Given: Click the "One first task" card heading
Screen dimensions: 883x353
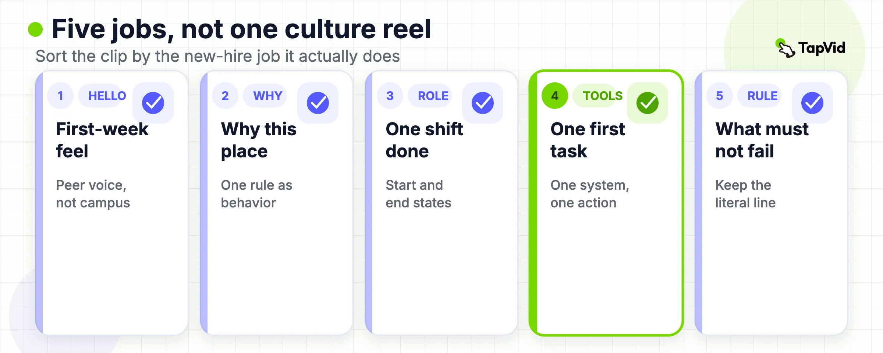Looking at the screenshot, I should pyautogui.click(x=588, y=140).
